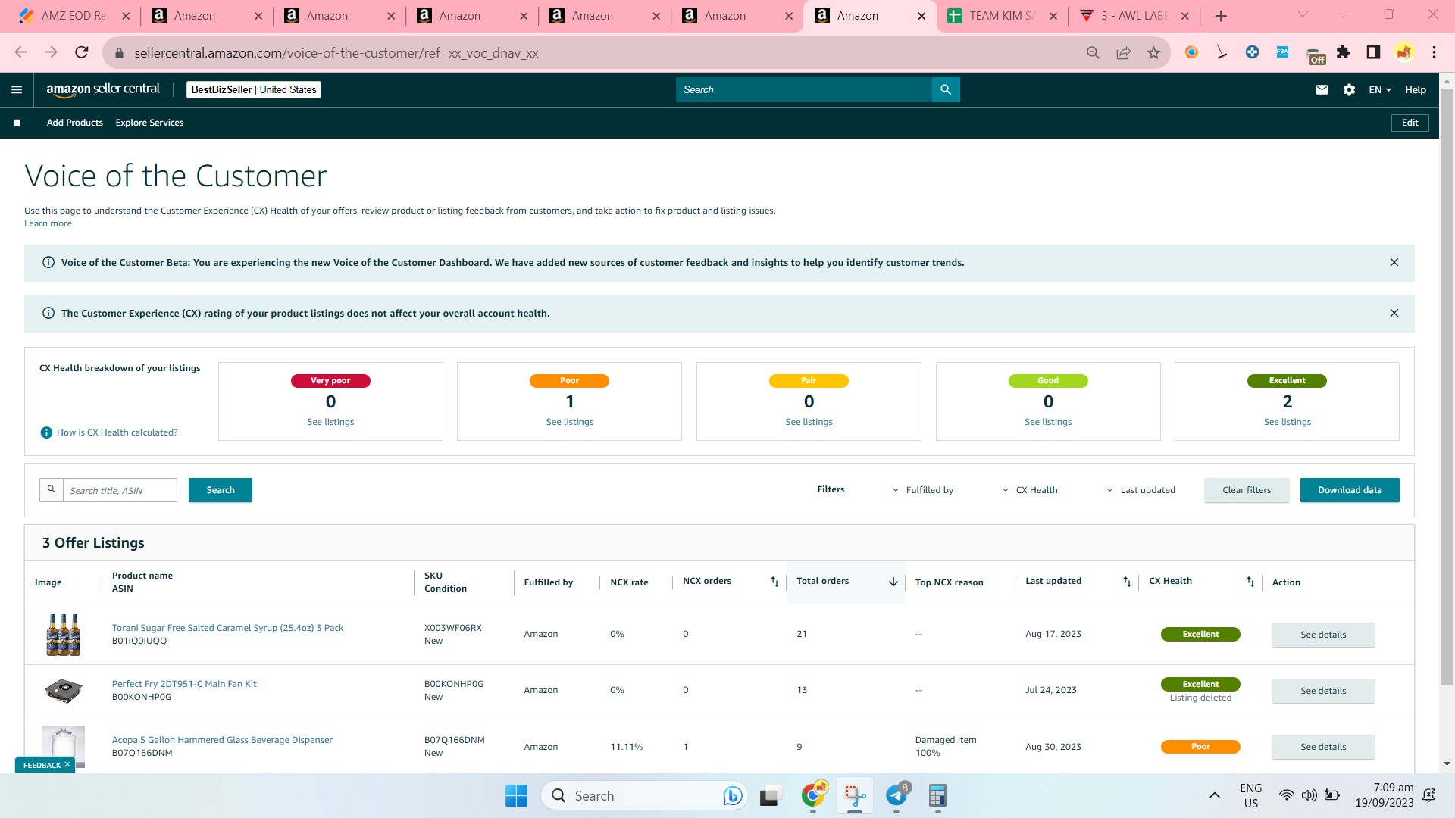The height and width of the screenshot is (818, 1455).
Task: See listings under Excellent
Action: [1288, 422]
